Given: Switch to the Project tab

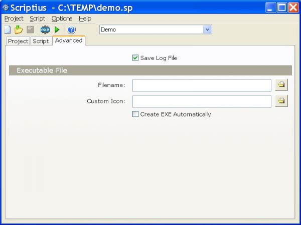Looking at the screenshot, I should (18, 41).
